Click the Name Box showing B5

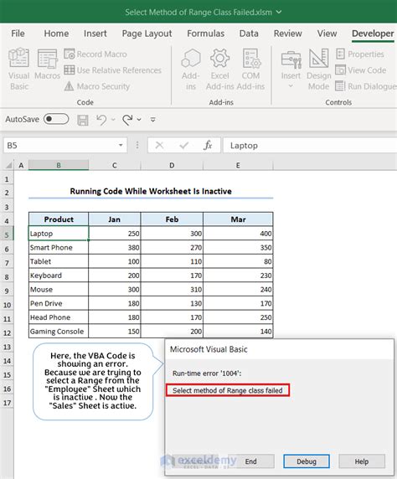(x=60, y=146)
